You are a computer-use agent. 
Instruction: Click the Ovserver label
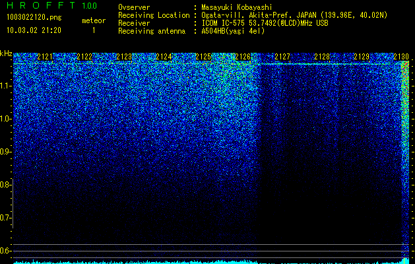pos(134,7)
